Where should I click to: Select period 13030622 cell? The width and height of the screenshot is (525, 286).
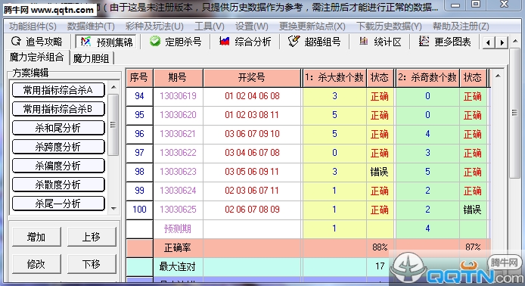click(178, 153)
